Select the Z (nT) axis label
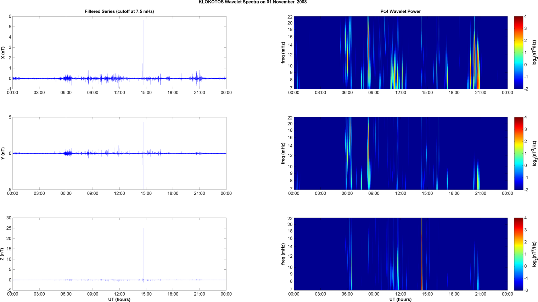Viewport: 538px width, 302px height. tap(3, 254)
